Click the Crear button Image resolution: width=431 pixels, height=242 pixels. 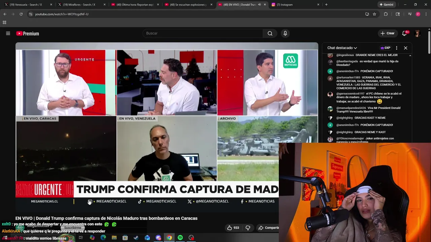pyautogui.click(x=388, y=33)
